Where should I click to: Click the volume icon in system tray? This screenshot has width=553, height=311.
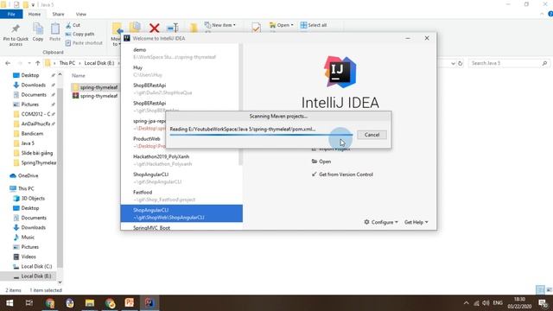point(486,303)
